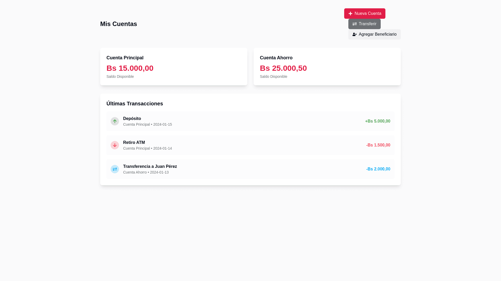Image resolution: width=501 pixels, height=281 pixels.
Task: Click the plus icon on Nueva Cuenta
Action: pyautogui.click(x=350, y=14)
